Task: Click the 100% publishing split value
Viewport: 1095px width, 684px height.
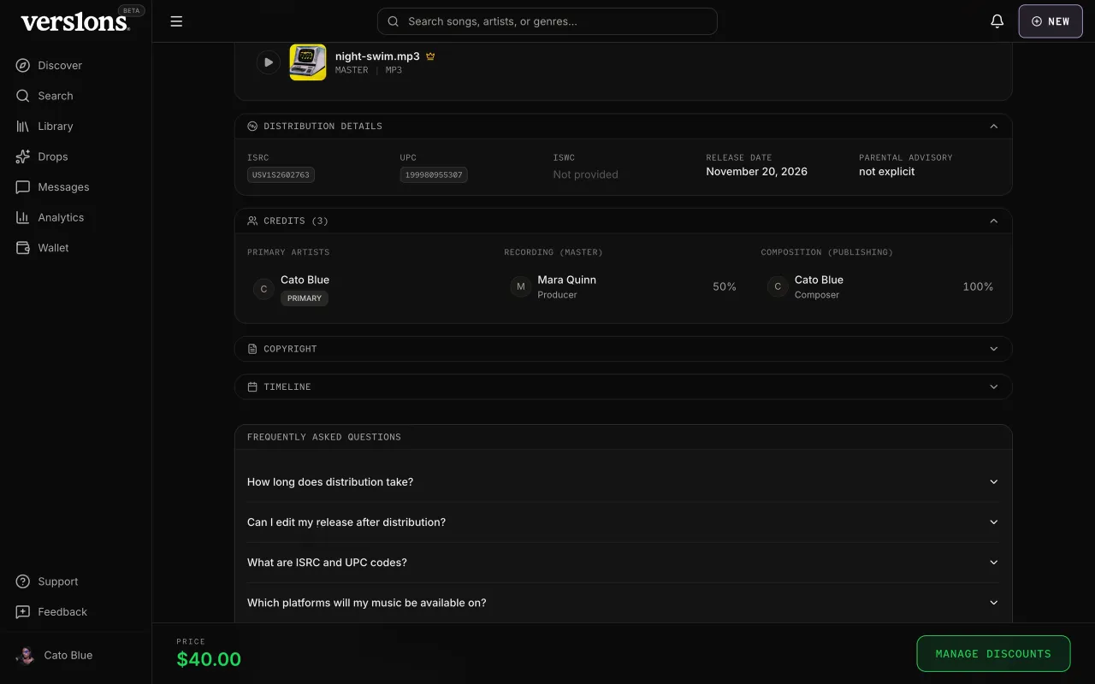Action: 978,287
